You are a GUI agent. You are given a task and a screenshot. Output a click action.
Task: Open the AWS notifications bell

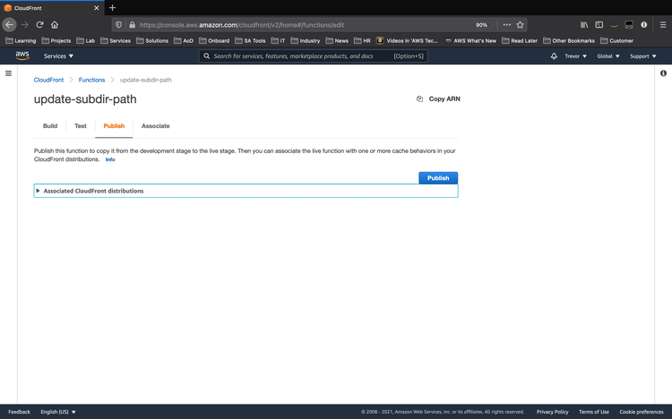554,56
